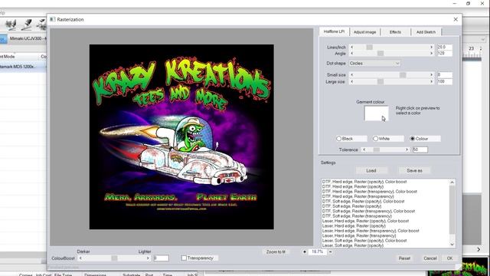Select "DTF, Hard edge, Raster (opacity), Color boost"
Screen dimensions: 490x276
[x=364, y=182]
